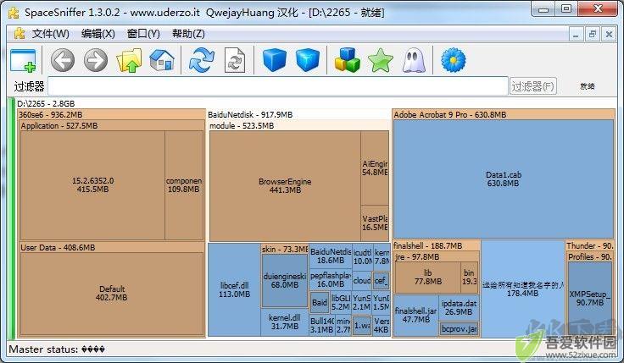Open the 窗口(Y) menu
624x363 pixels.
pos(143,34)
